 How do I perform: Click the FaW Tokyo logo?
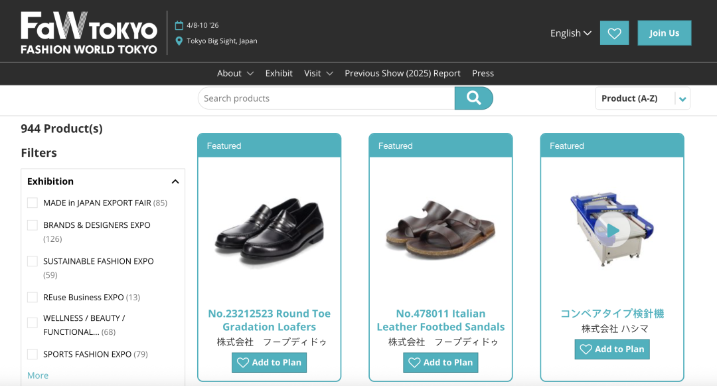tap(89, 33)
